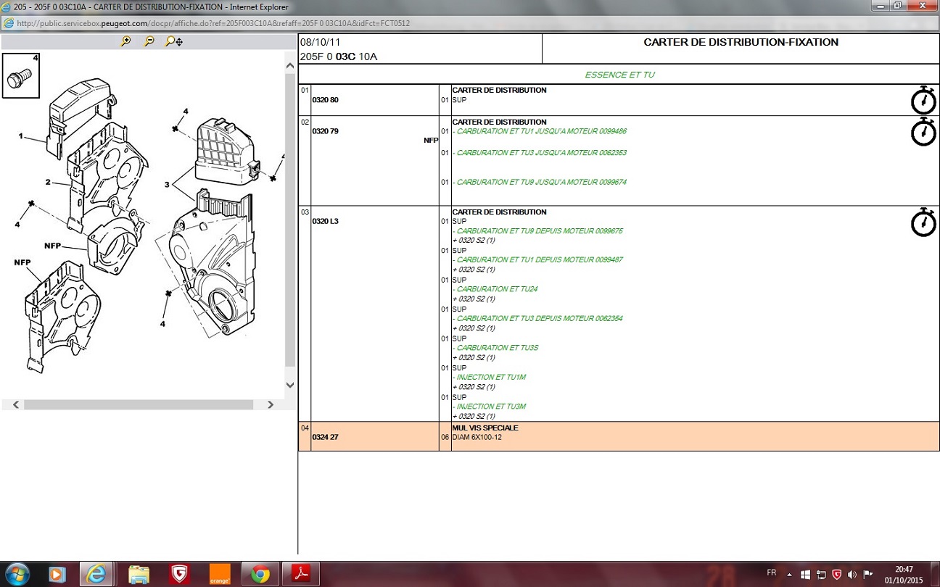Open the network icon in the system tray
Viewport: 940px width, 587px height.
821,574
